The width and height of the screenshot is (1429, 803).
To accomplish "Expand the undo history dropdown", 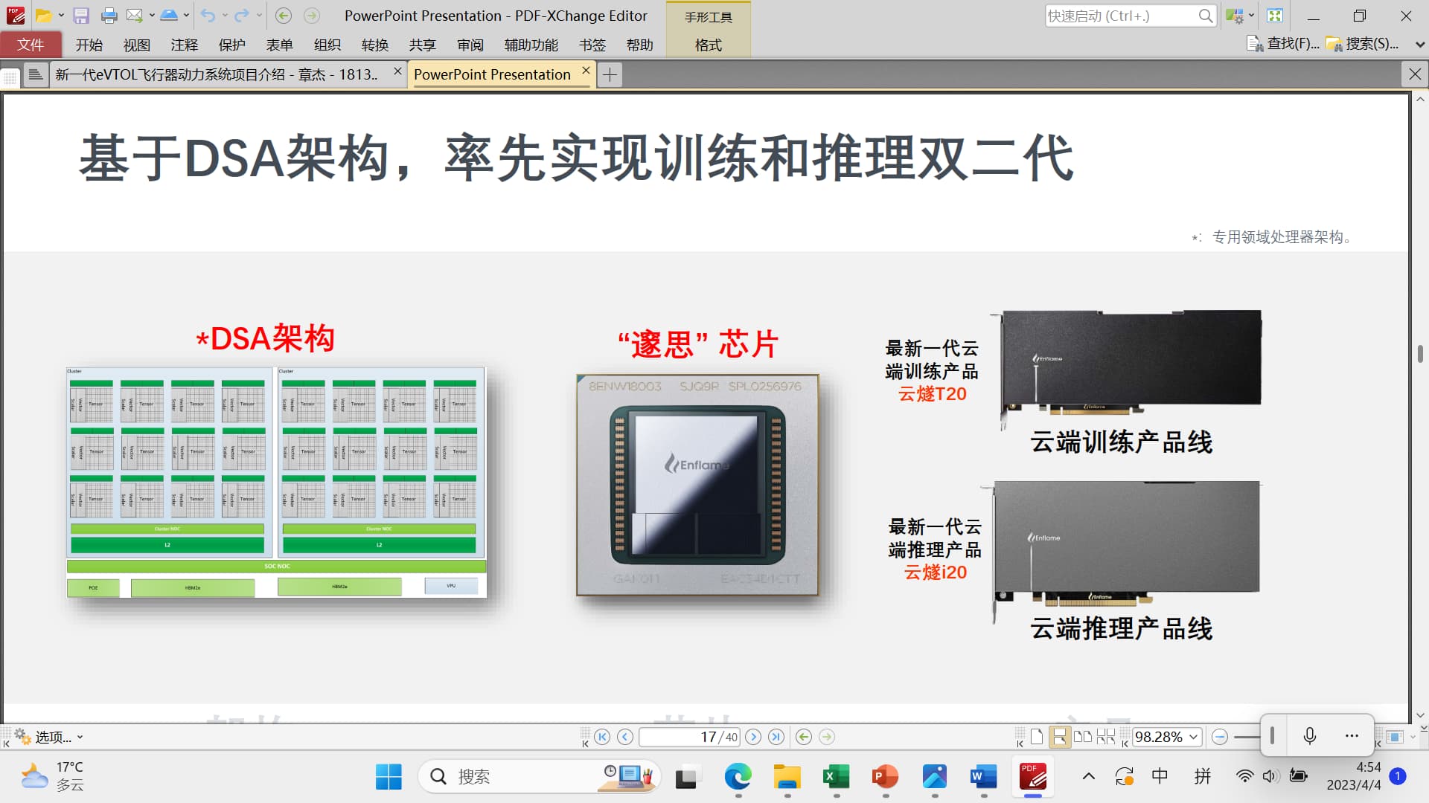I will pos(225,16).
